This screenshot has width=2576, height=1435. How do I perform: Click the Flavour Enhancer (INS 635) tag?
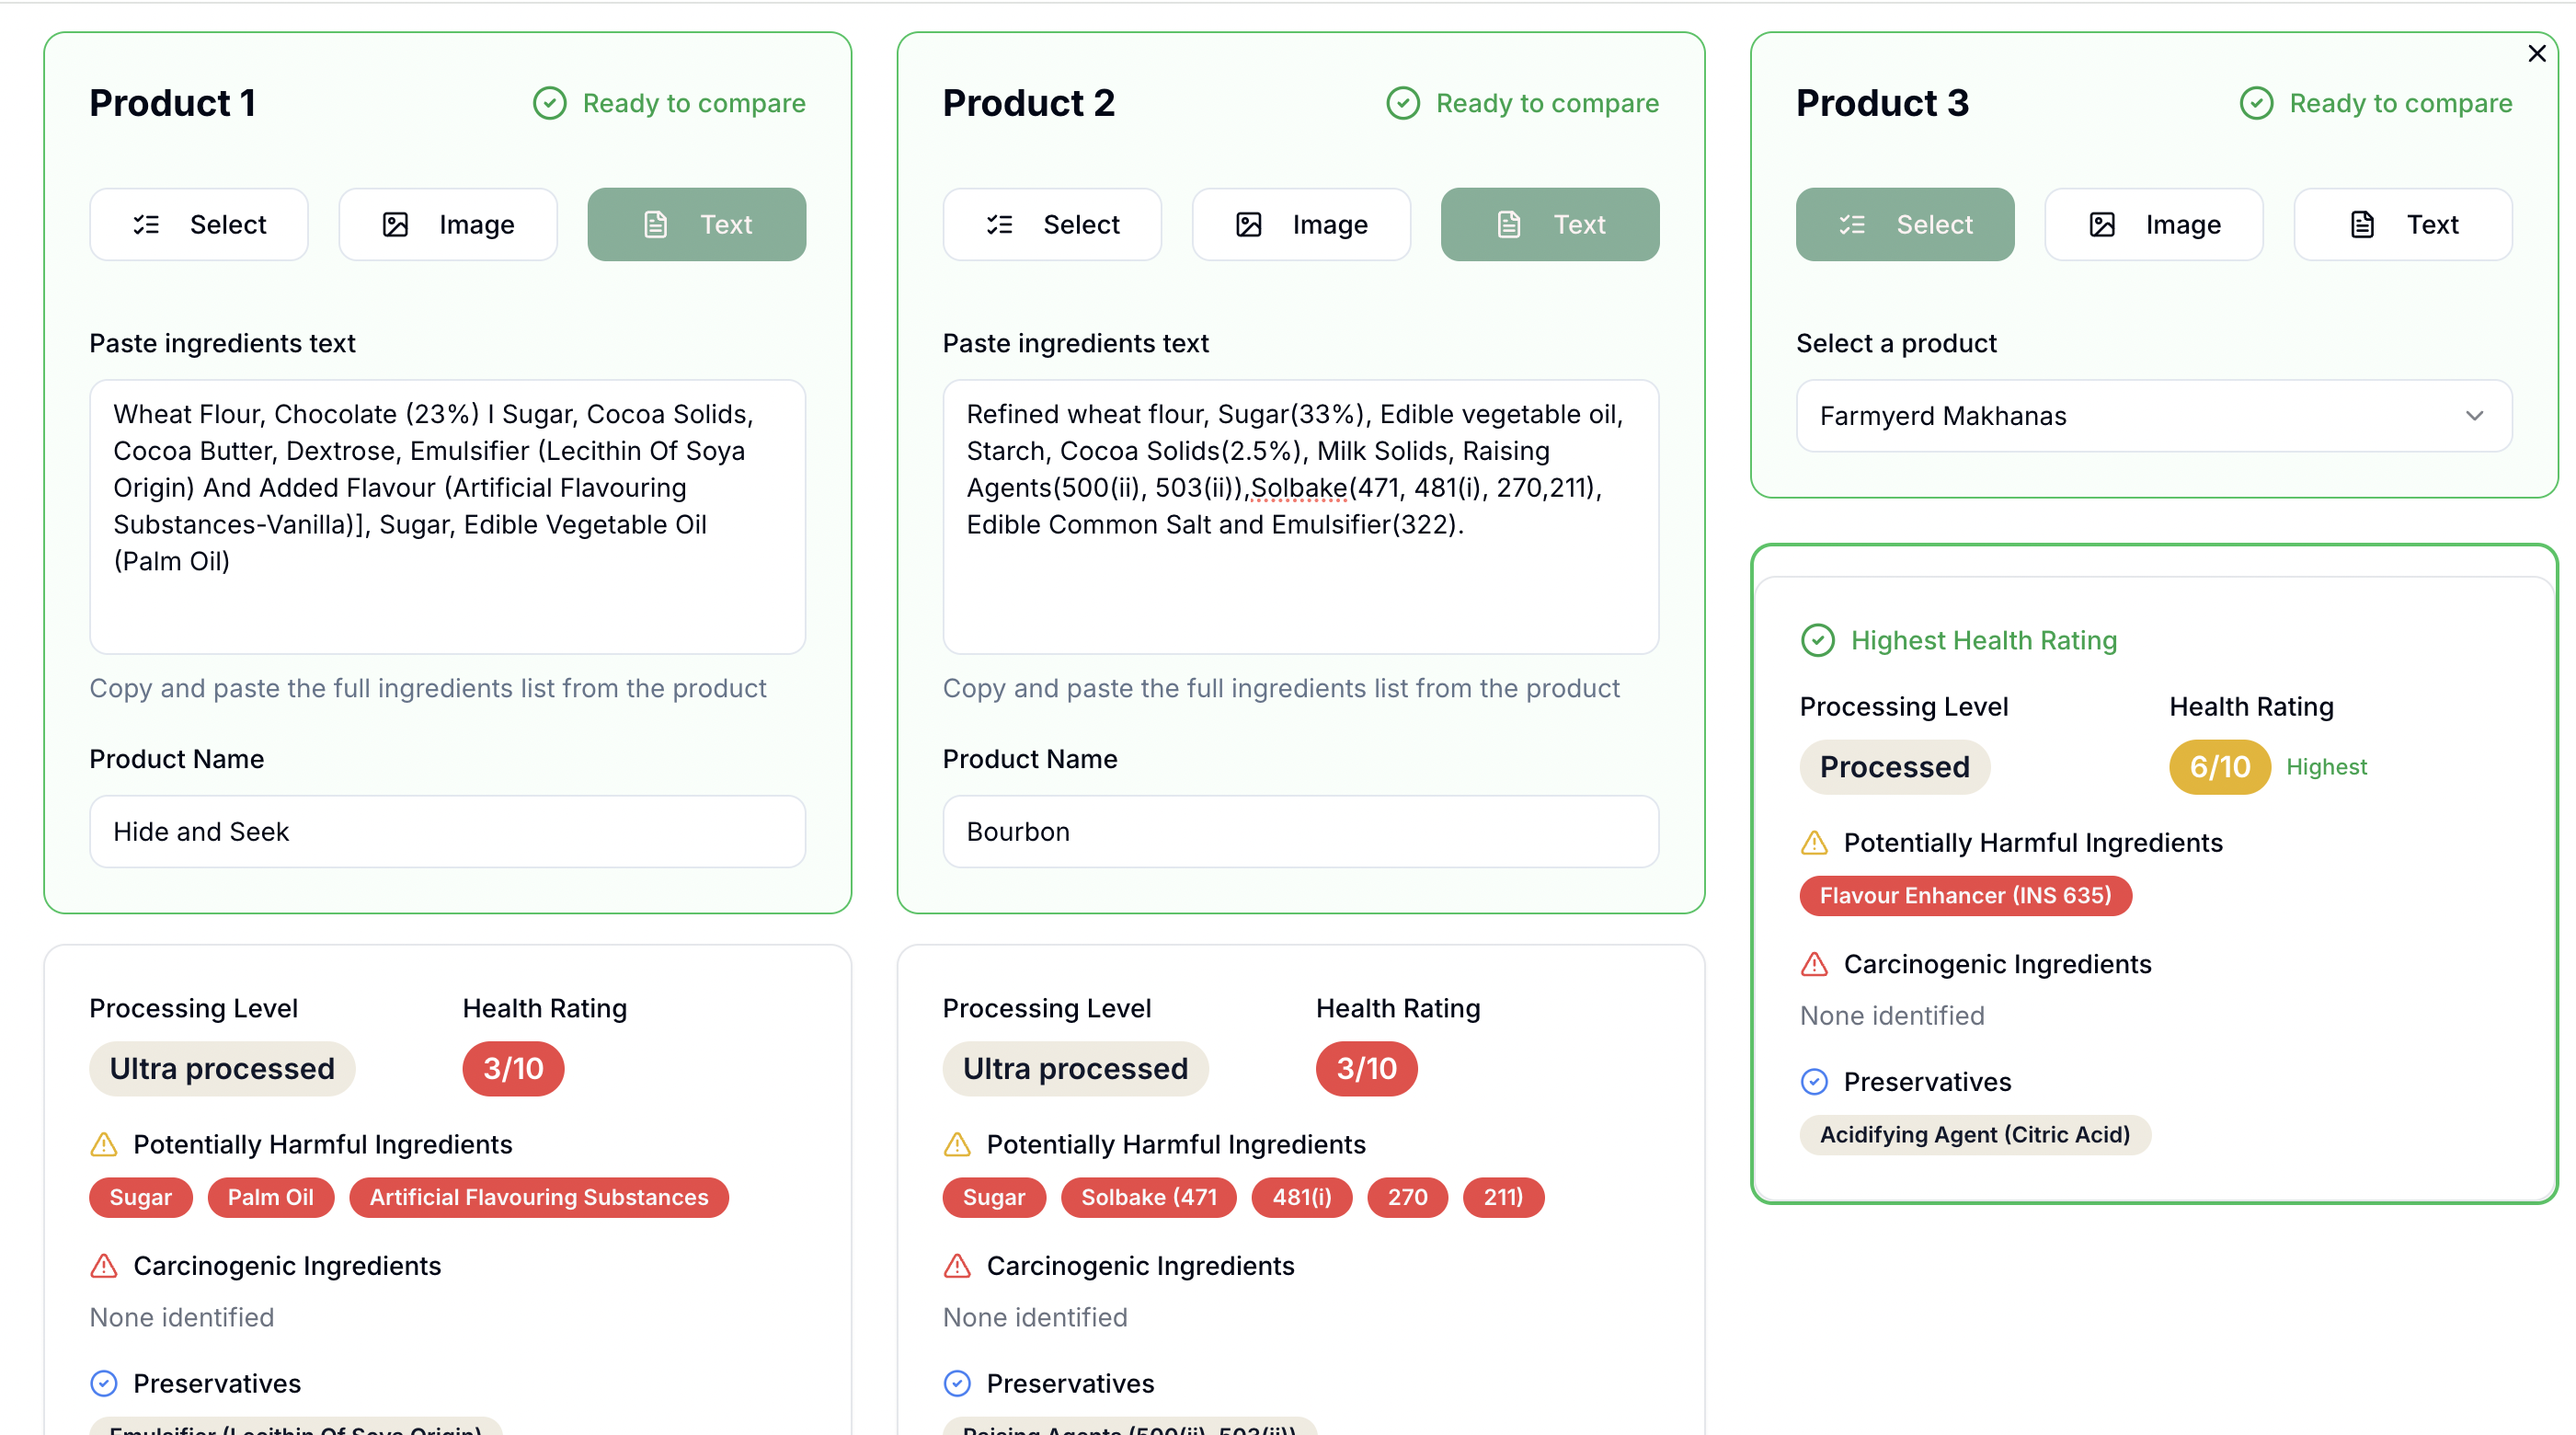point(1965,895)
